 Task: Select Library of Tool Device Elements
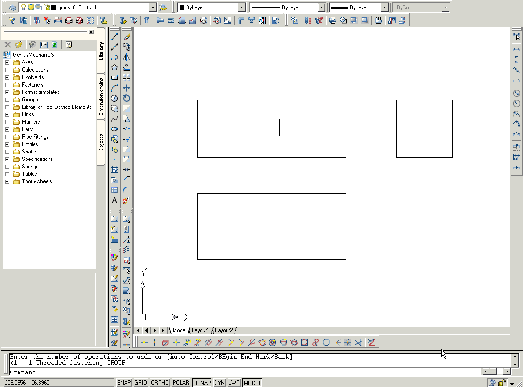pos(57,107)
